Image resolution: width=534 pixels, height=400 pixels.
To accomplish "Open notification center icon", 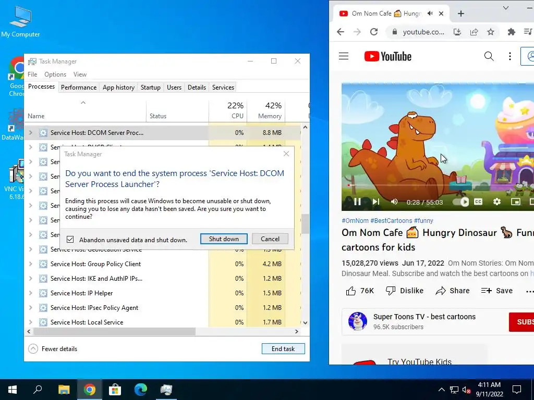I will [517, 390].
